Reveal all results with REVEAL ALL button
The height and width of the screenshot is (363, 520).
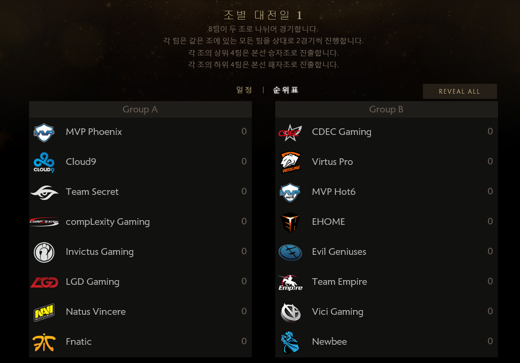tap(460, 91)
